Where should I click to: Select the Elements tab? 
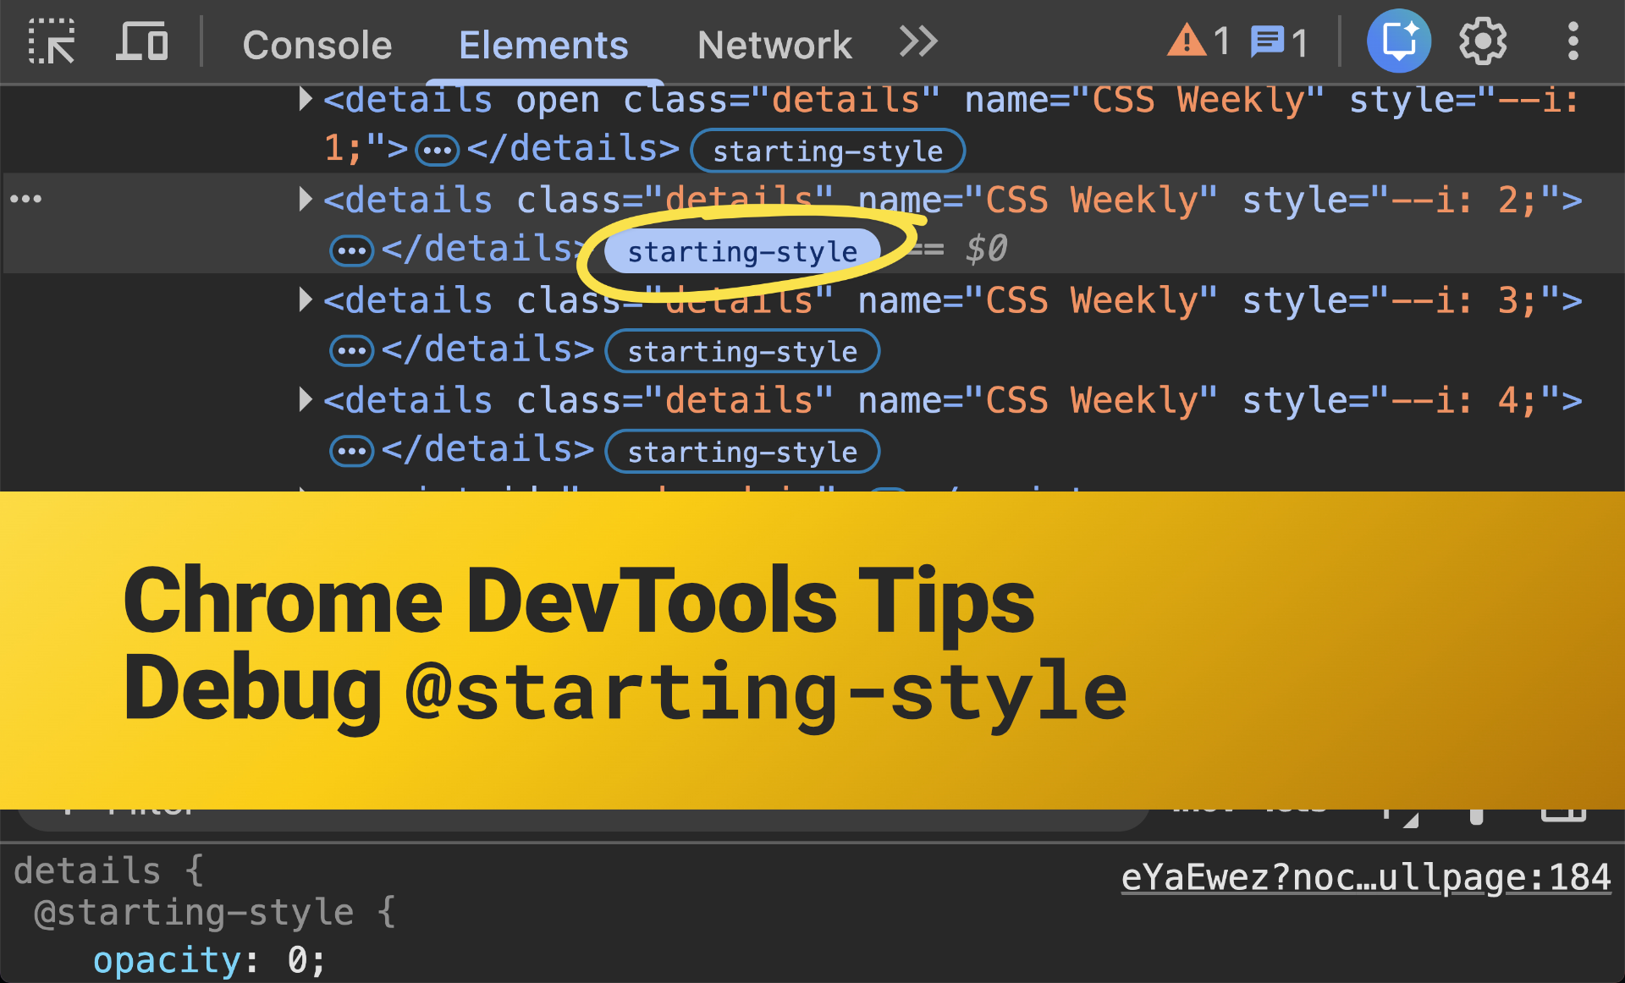point(543,44)
